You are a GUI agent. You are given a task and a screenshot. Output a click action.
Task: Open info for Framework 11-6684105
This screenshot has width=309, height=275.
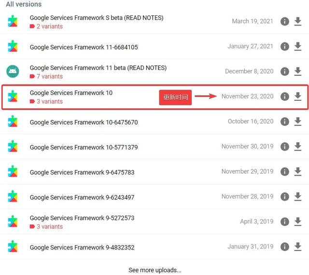pyautogui.click(x=284, y=46)
